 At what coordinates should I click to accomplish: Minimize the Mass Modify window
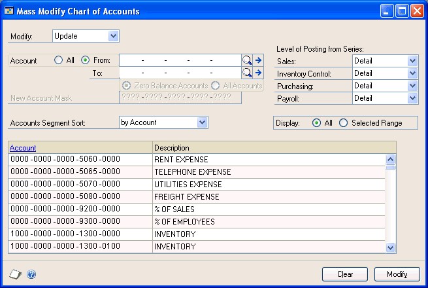[387, 11]
